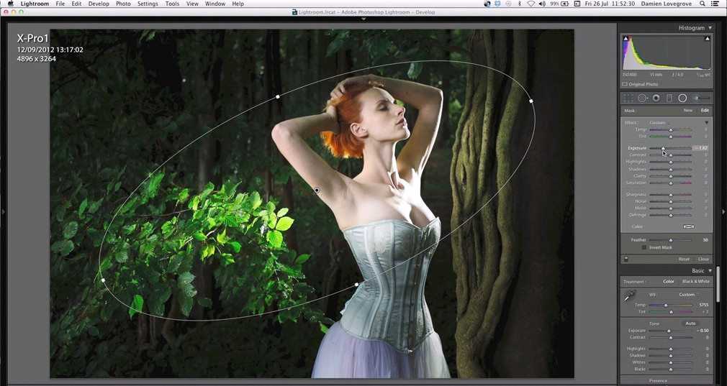Click the Bluetooth icon in menu bar
The image size is (727, 386).
[x=519, y=4]
